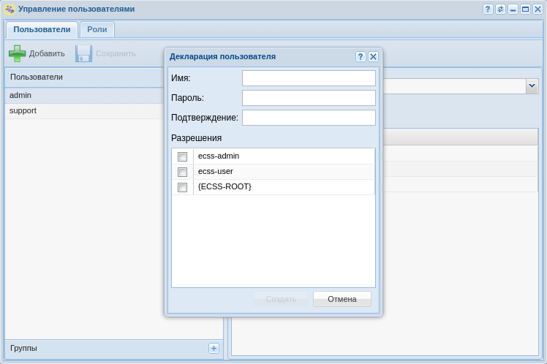Click the green Add user icon
The width and height of the screenshot is (547, 364).
tap(17, 53)
